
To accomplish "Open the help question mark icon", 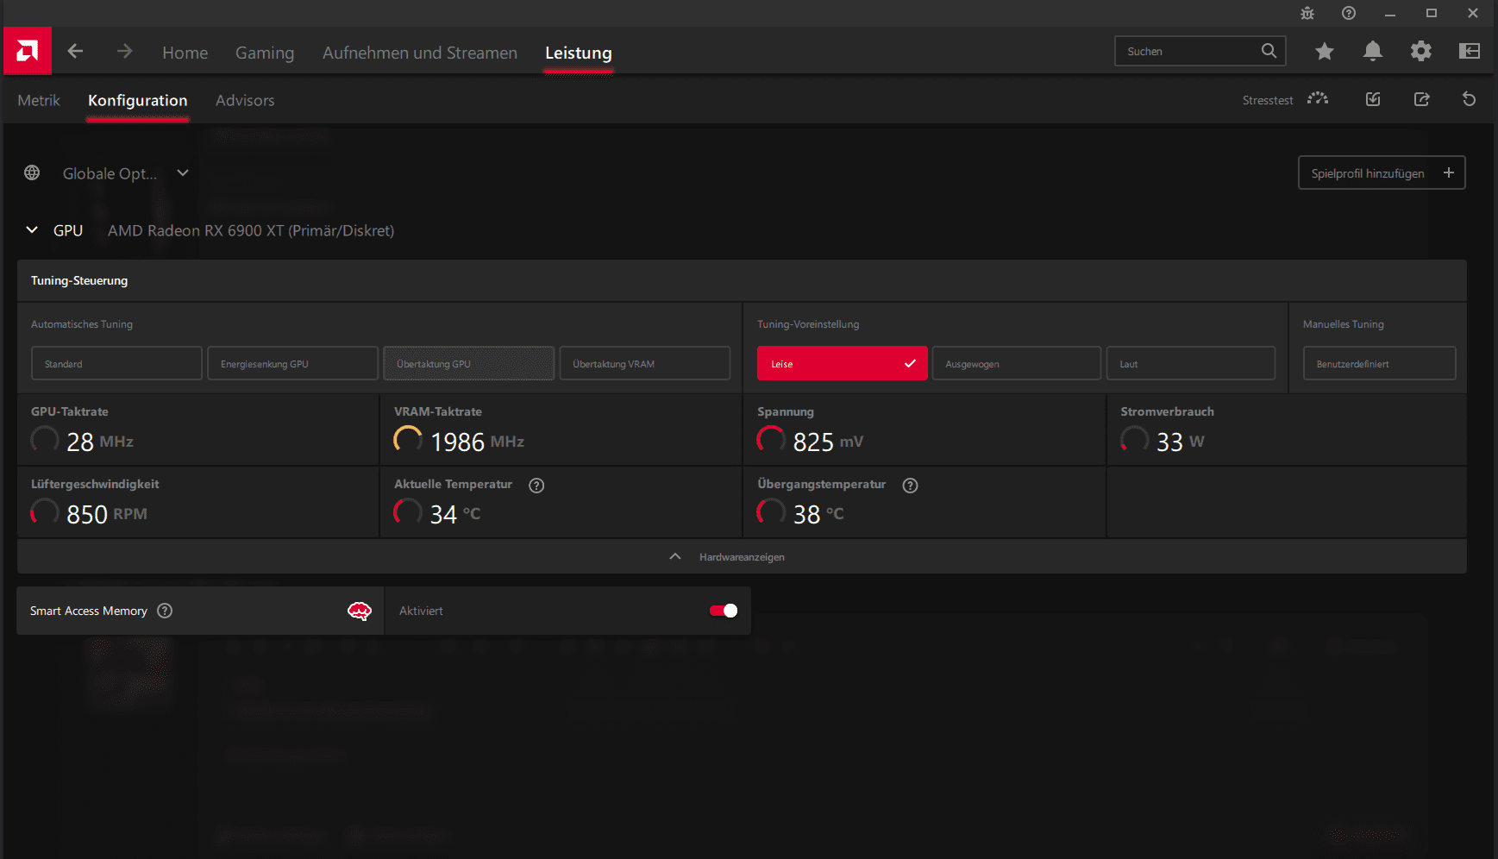I will (1349, 13).
